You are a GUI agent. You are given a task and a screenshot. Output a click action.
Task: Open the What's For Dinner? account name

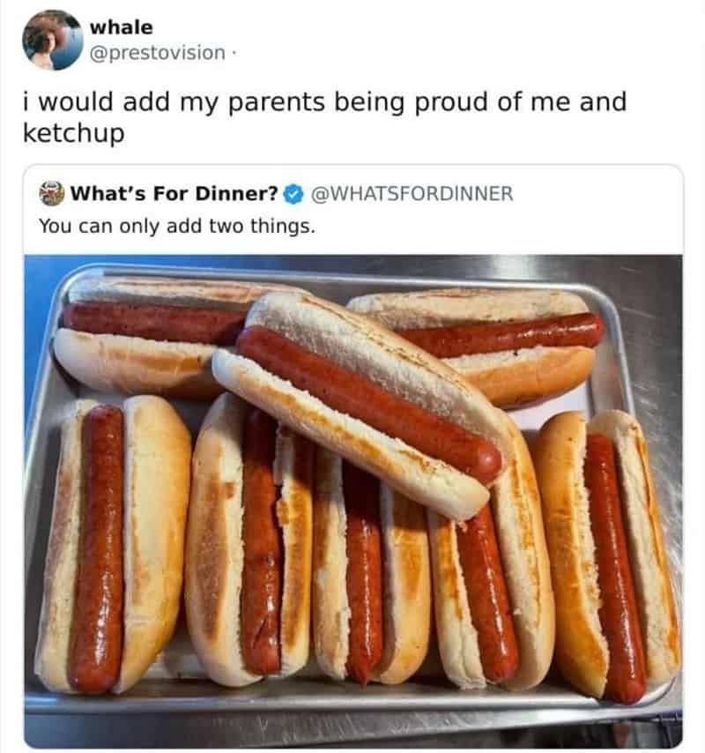tap(174, 194)
